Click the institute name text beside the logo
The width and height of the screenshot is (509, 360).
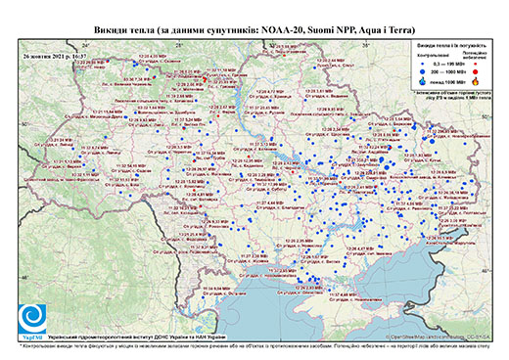(137, 337)
